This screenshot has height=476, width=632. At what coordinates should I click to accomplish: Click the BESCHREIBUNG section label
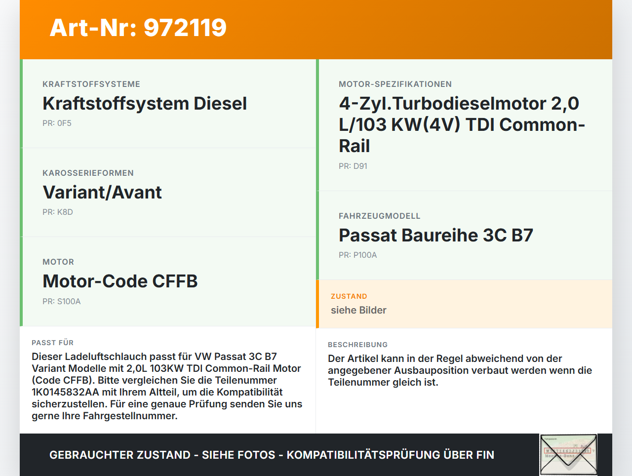click(x=358, y=345)
